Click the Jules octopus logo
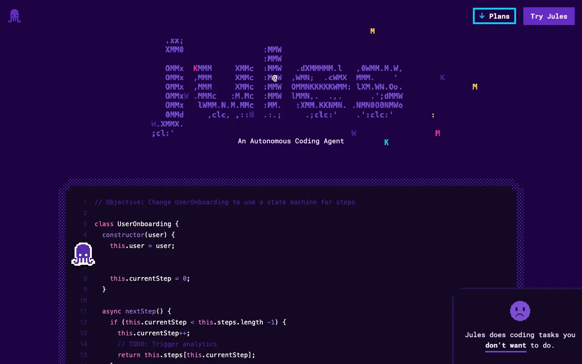This screenshot has width=582, height=364. (x=14, y=15)
